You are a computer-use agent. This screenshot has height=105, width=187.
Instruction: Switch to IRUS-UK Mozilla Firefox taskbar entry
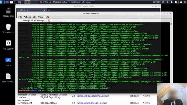pos(53,2)
